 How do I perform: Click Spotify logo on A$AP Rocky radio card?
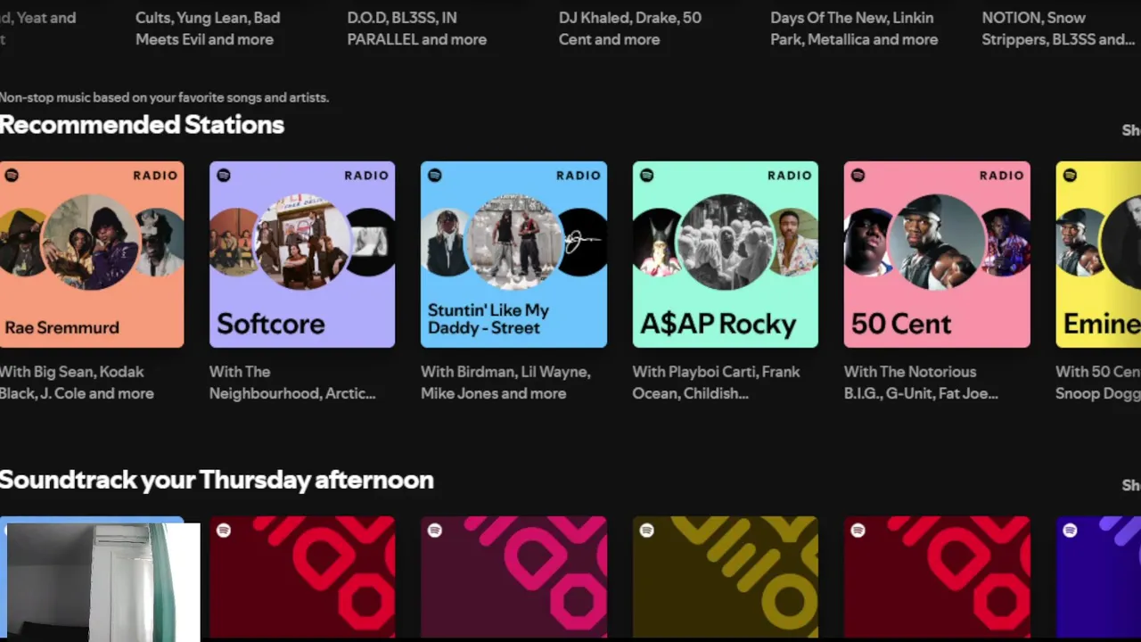[647, 176]
